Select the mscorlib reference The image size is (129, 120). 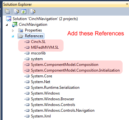(x=38, y=53)
